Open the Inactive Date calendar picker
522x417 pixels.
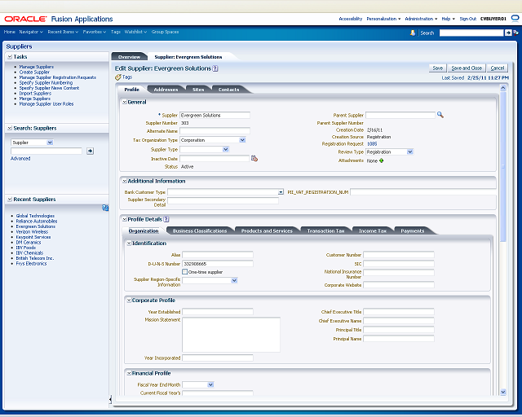click(x=254, y=159)
